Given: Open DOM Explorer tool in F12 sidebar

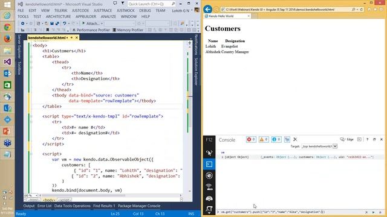Looking at the screenshot, I should point(209,153).
